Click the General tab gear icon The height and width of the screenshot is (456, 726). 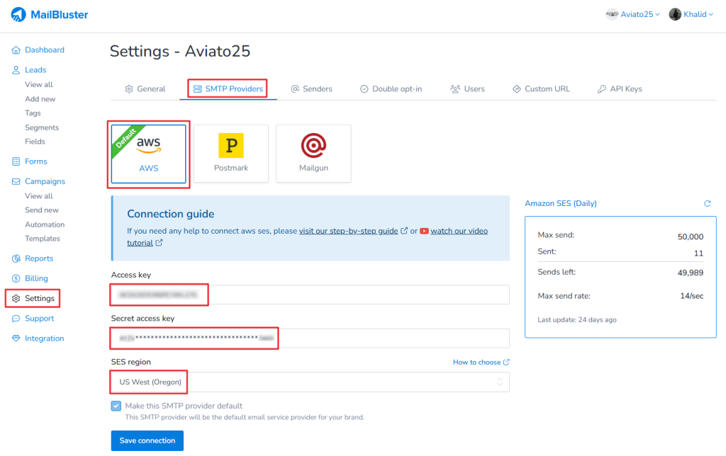pos(129,89)
